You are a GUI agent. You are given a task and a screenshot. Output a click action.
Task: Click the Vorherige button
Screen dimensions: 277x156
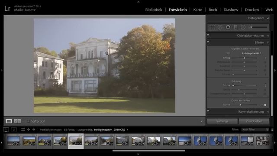(222, 121)
